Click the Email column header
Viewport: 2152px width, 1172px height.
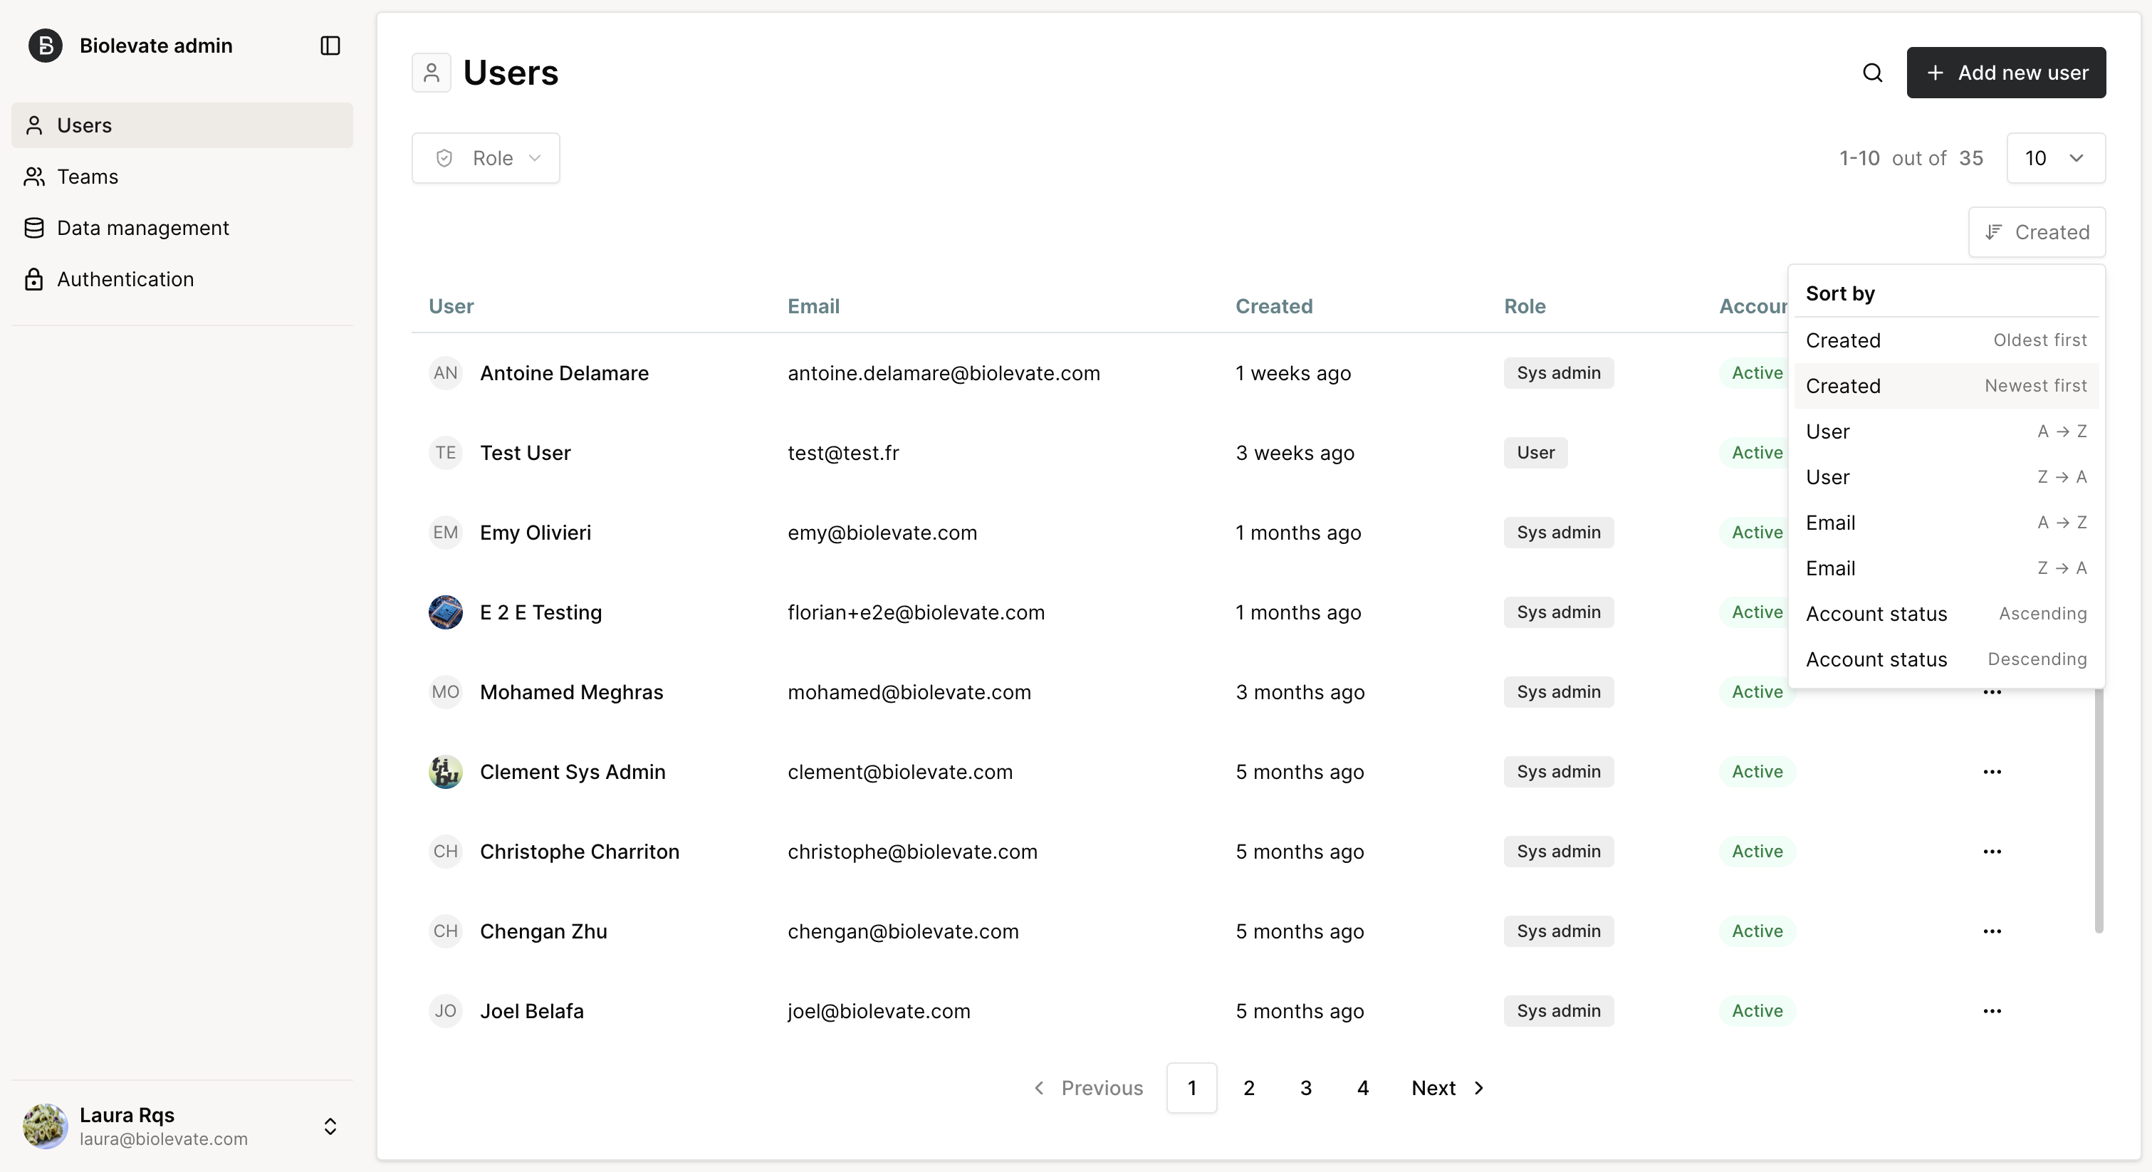click(x=814, y=305)
